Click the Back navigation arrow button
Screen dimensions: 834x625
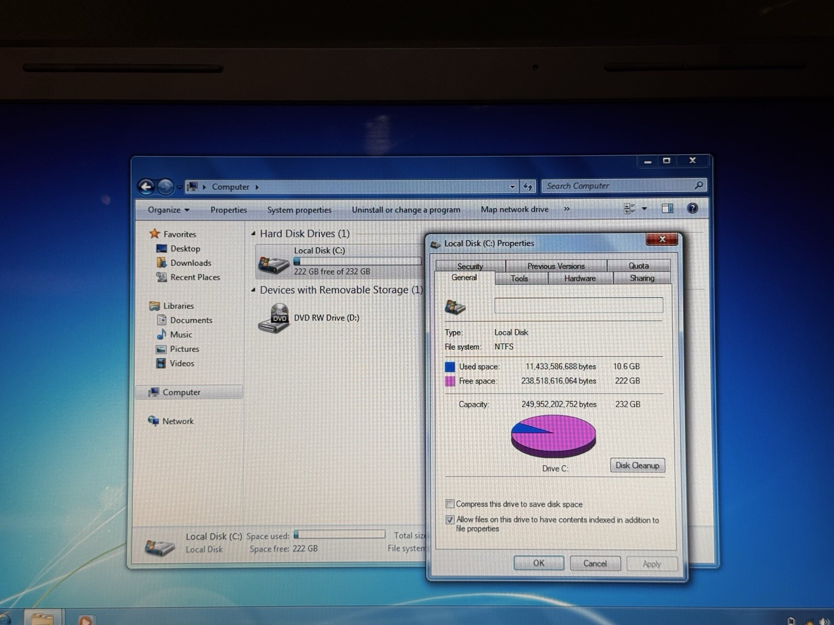pyautogui.click(x=146, y=186)
